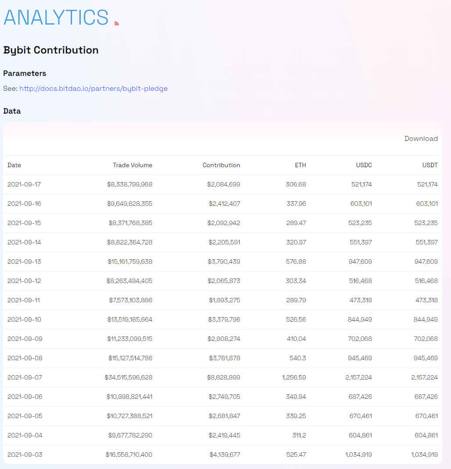The image size is (451, 469).
Task: Select the date 2021-09-16
Action: 24,204
